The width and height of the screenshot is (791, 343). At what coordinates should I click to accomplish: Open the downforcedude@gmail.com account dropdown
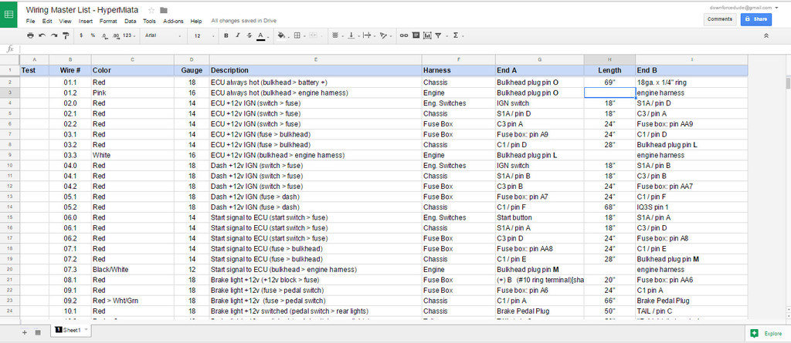(744, 8)
